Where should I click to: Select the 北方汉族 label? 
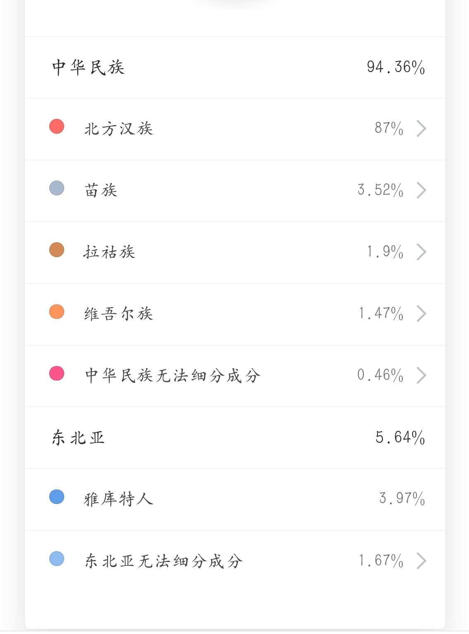(119, 129)
